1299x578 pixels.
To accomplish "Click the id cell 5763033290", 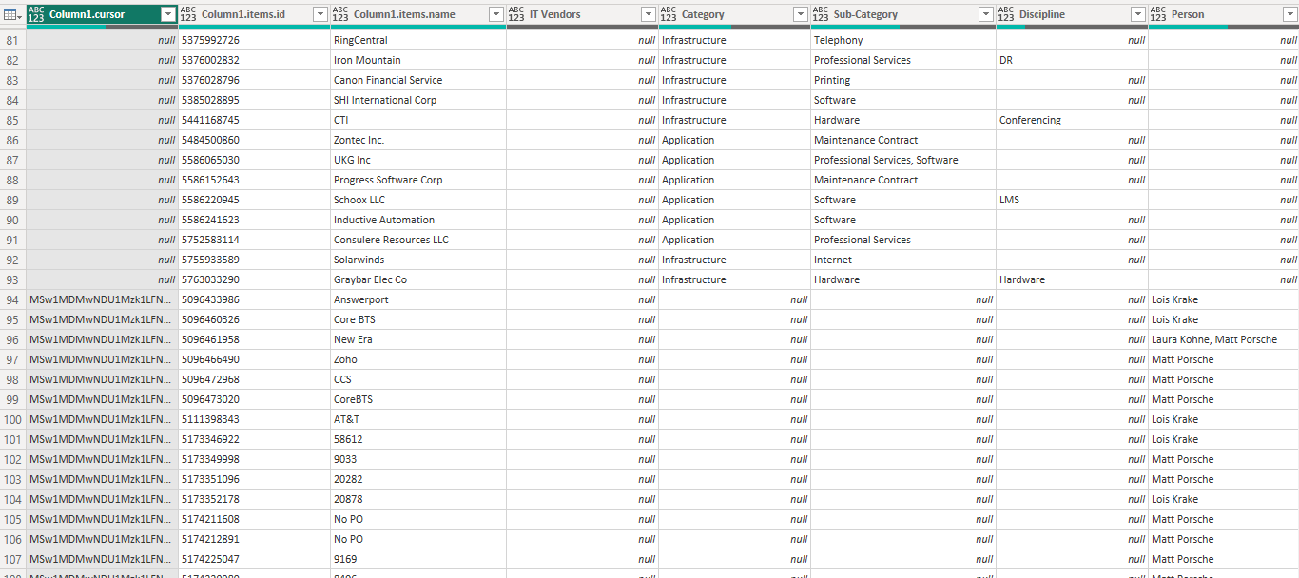I will (254, 279).
